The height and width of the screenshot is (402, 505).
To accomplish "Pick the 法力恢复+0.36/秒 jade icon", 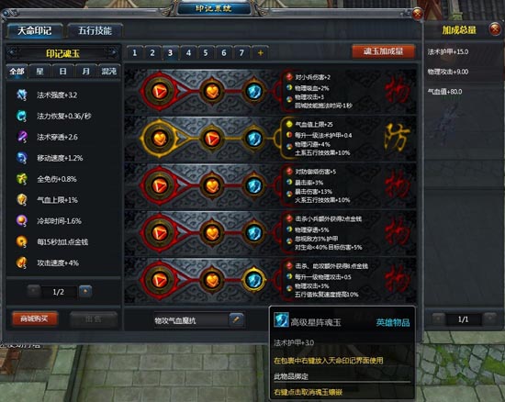I will 22,116.
